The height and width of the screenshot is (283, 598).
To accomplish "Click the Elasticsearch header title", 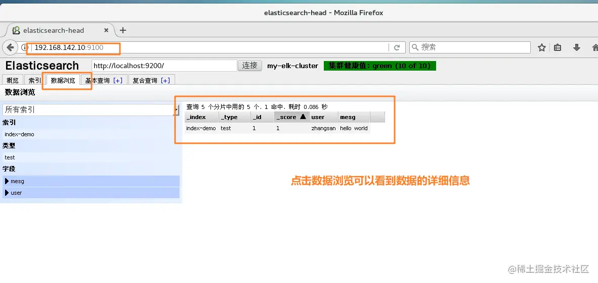I will point(42,66).
